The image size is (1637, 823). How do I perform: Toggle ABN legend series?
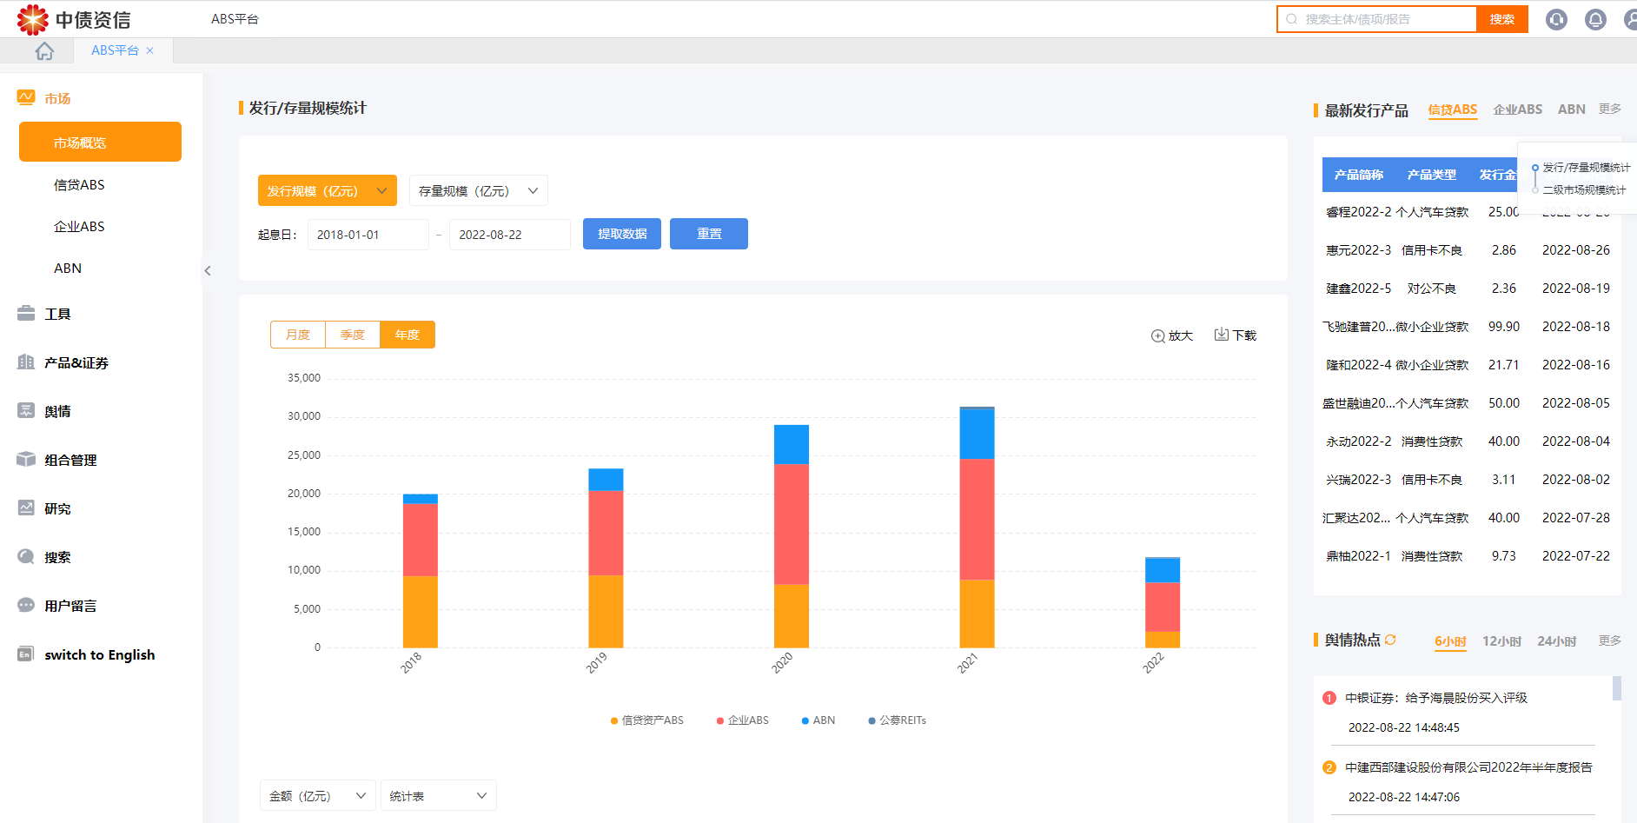tap(818, 720)
